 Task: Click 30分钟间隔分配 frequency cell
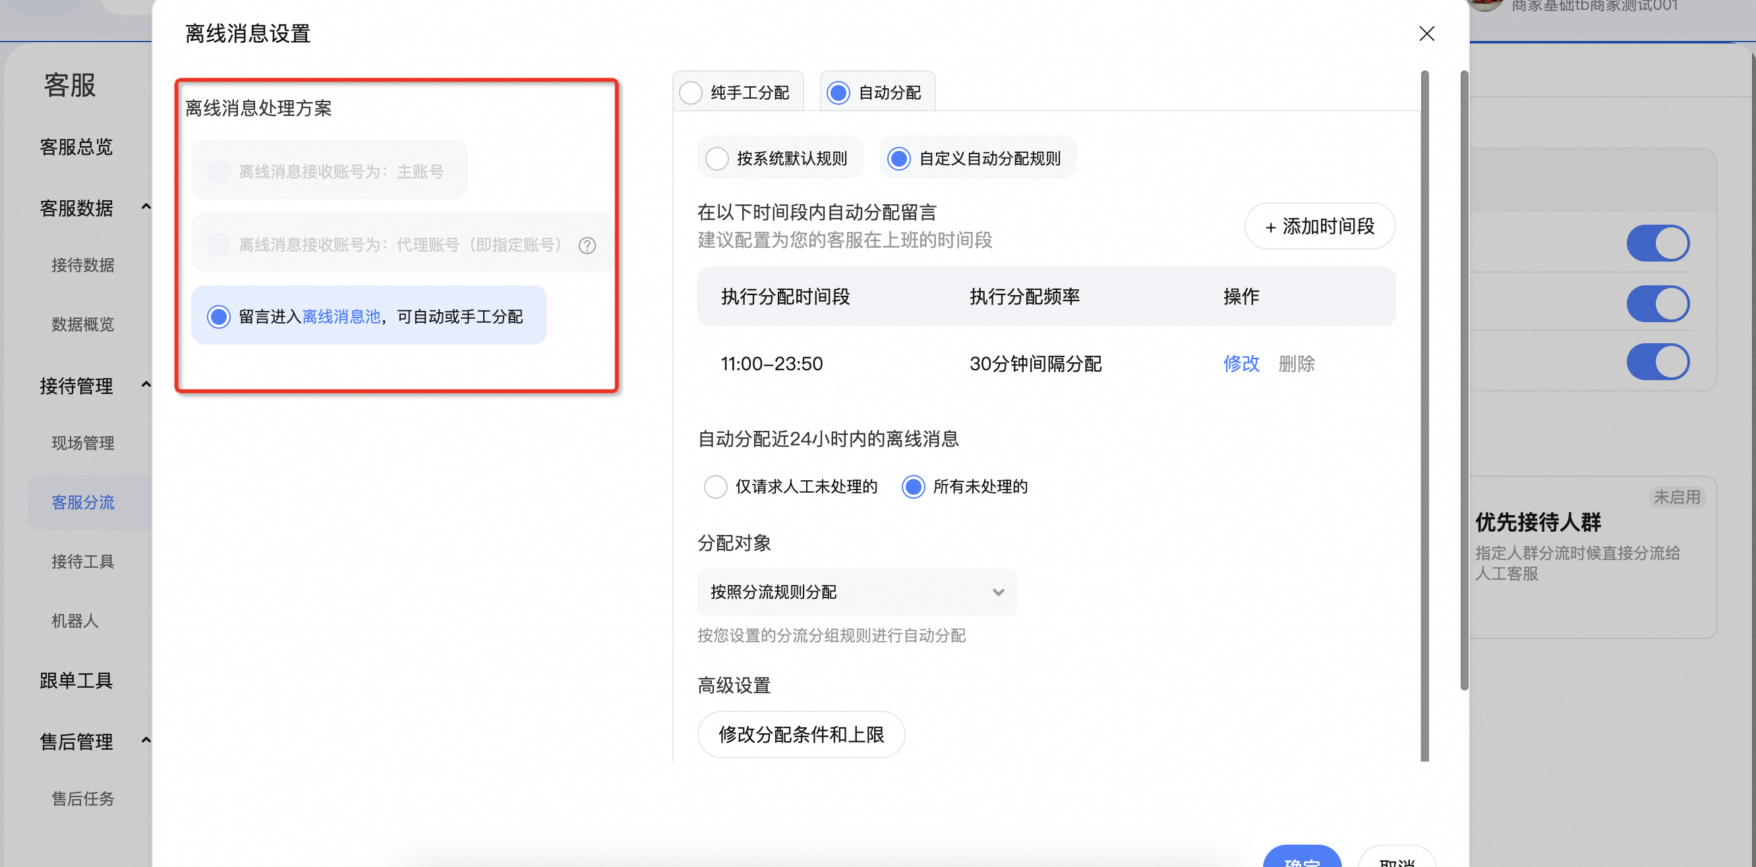coord(1035,364)
